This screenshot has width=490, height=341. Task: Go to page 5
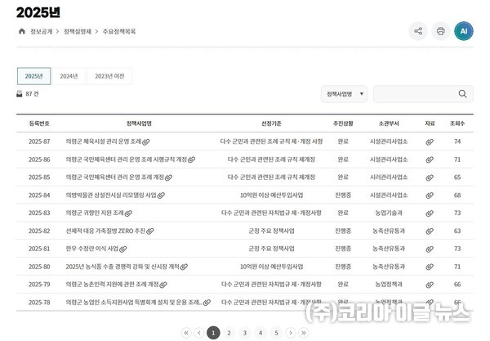(x=276, y=333)
